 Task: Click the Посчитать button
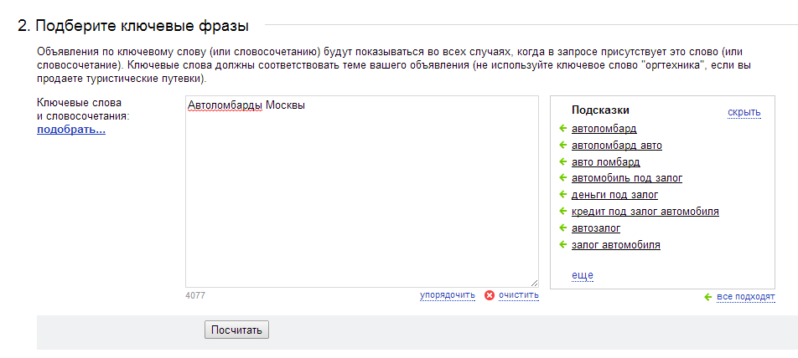pos(236,330)
